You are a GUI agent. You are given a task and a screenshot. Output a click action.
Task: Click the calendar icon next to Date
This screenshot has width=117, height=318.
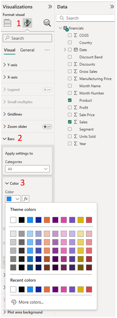tap(76, 50)
